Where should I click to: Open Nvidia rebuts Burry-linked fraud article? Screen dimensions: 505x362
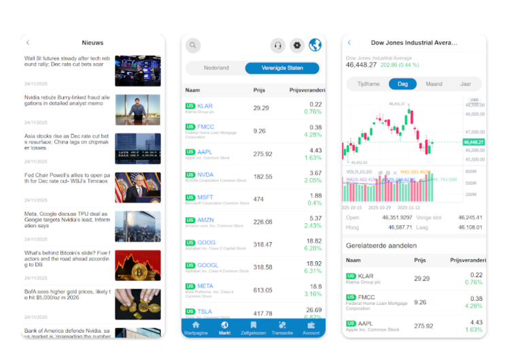(92, 110)
